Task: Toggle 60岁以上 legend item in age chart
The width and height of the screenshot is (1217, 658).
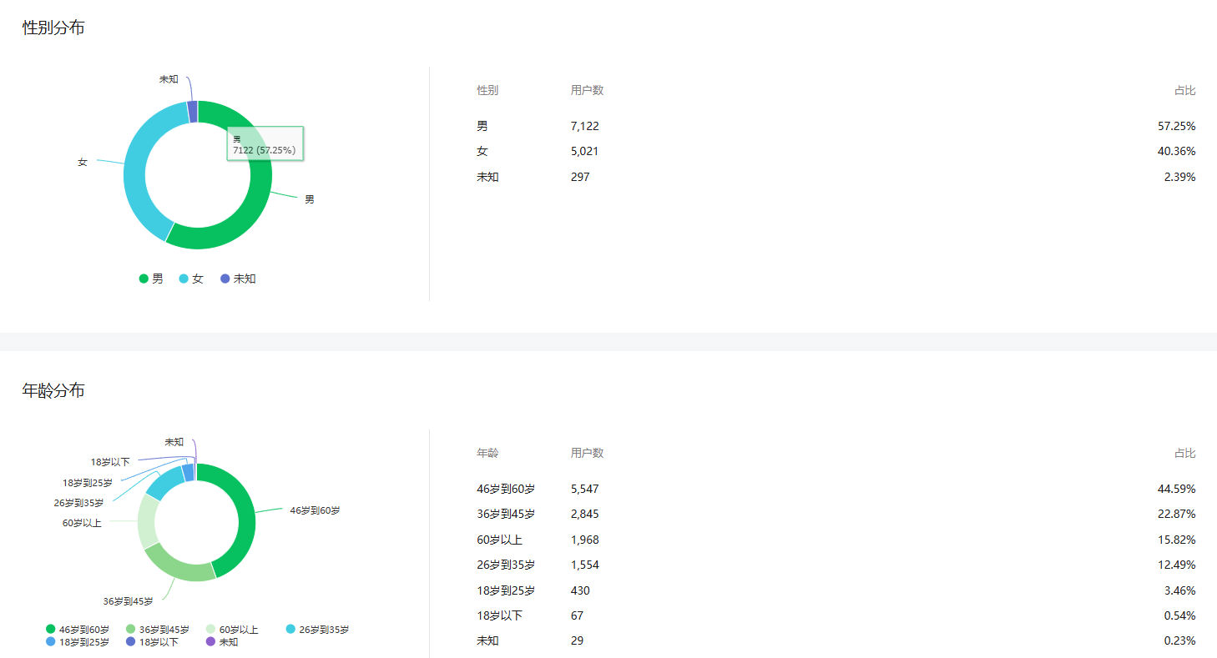Action: (x=232, y=630)
